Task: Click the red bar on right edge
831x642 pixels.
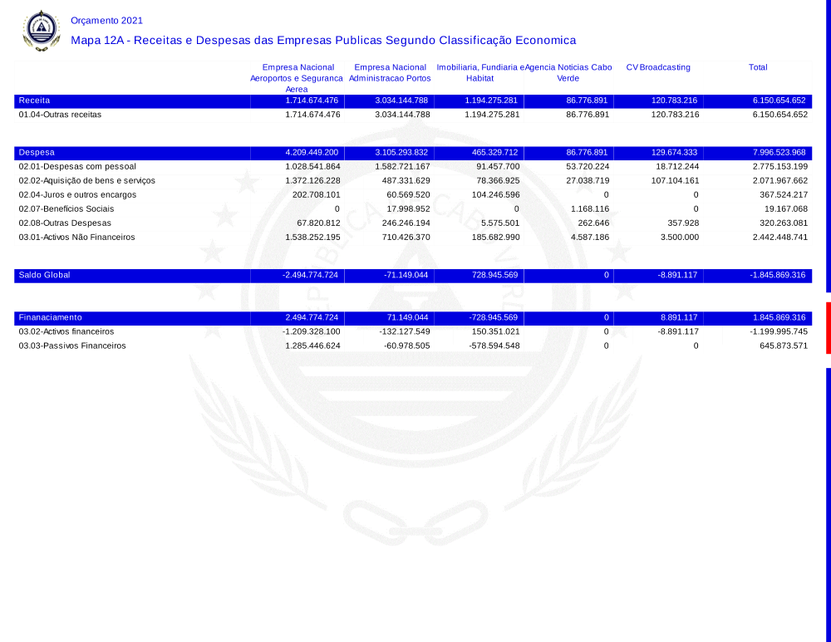Action: pyautogui.click(x=828, y=328)
